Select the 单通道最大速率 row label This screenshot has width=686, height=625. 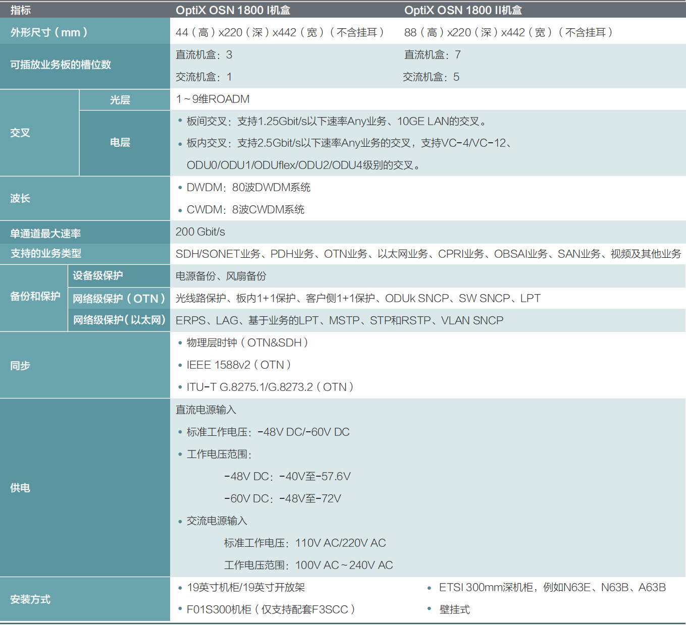click(x=45, y=234)
